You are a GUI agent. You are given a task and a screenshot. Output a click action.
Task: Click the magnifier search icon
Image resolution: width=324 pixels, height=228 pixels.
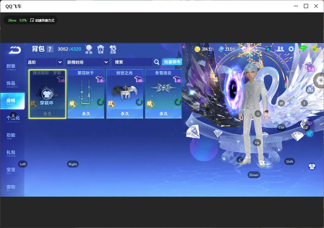tap(157, 62)
